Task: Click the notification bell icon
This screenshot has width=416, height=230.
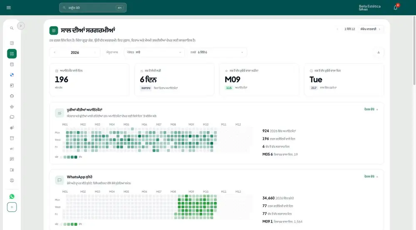Action: tap(395, 7)
